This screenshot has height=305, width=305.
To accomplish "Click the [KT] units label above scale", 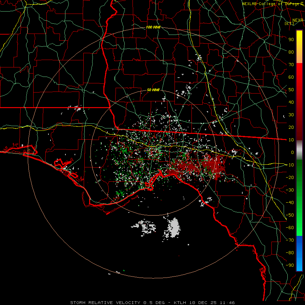I will click(x=289, y=23).
